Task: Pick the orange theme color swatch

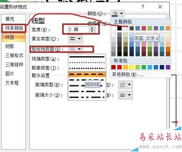Action: (168, 28)
